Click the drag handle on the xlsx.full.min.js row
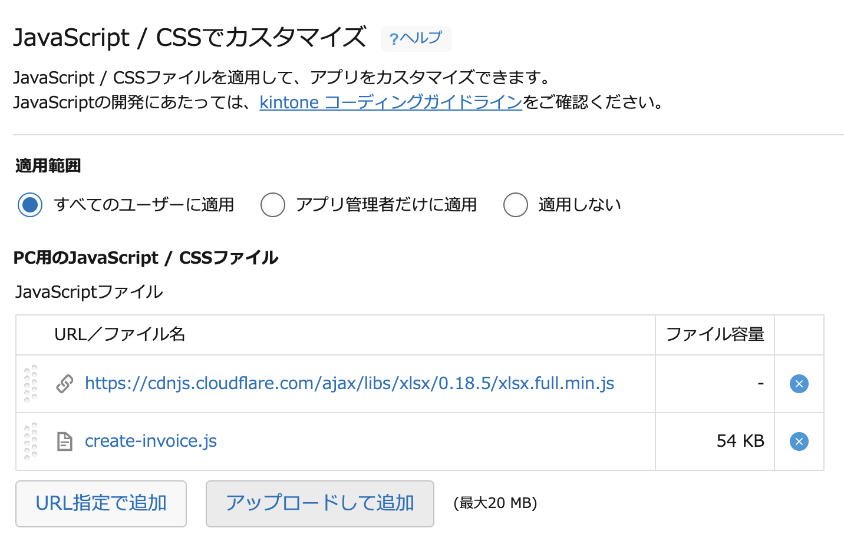 [31, 383]
